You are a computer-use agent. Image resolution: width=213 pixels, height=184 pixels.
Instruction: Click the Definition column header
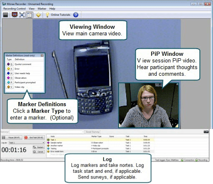pos(20,60)
